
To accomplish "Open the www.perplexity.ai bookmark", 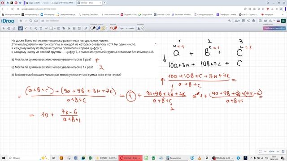I will coord(30,15).
